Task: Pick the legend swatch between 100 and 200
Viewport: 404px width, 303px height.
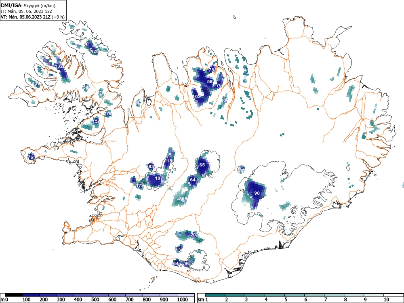Action: pyautogui.click(x=31, y=295)
